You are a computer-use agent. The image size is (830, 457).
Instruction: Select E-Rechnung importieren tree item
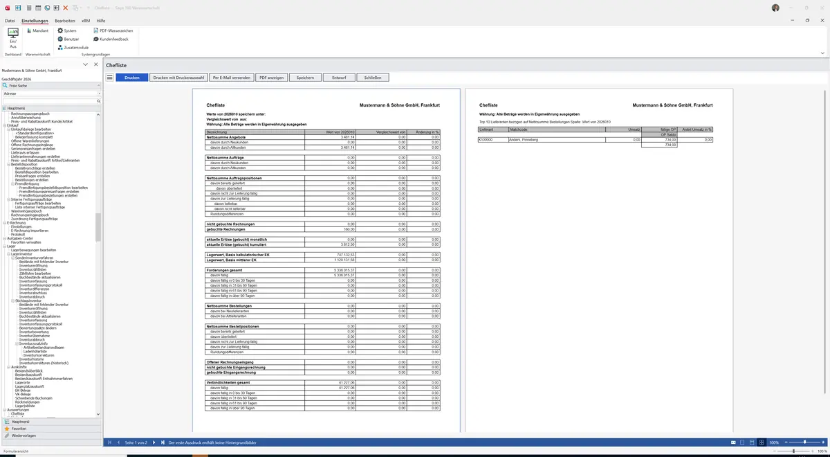[x=30, y=231]
